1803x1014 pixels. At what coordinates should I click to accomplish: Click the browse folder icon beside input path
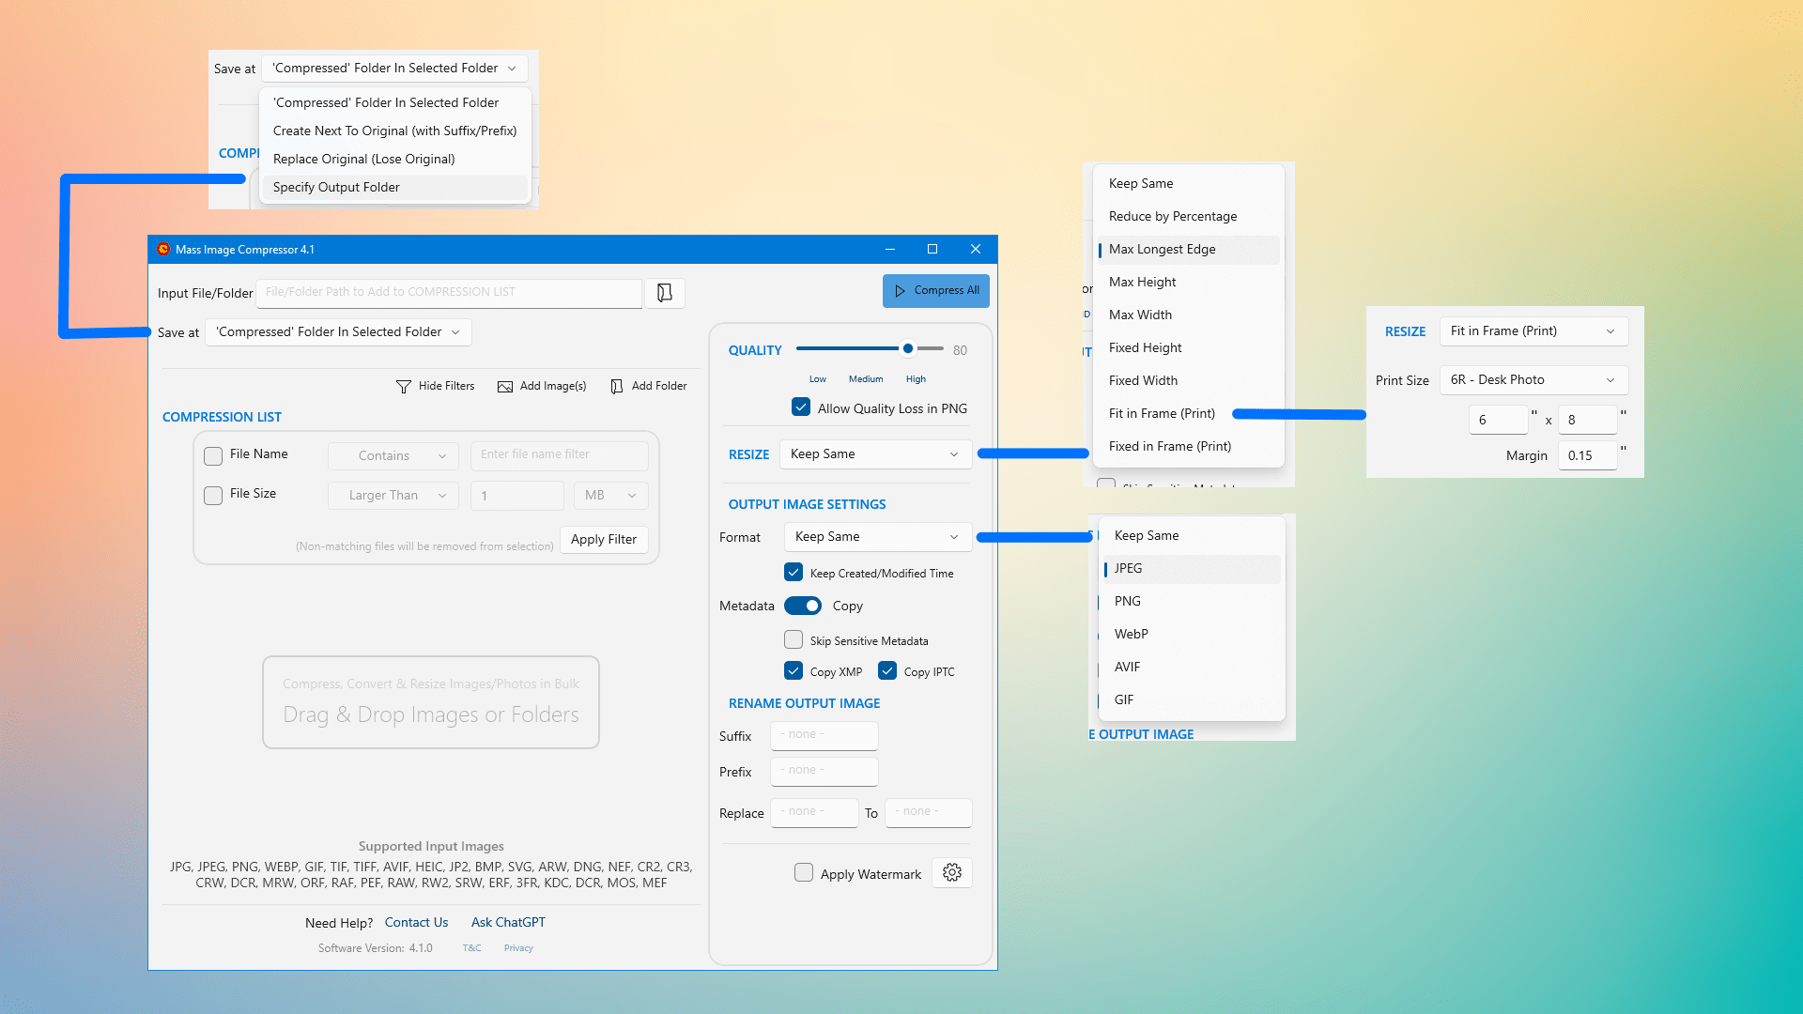664,293
